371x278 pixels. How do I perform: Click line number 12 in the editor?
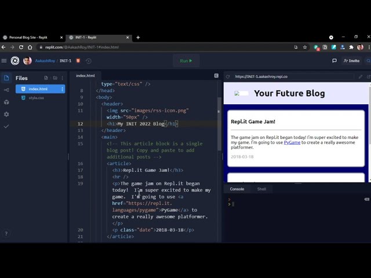click(x=80, y=124)
